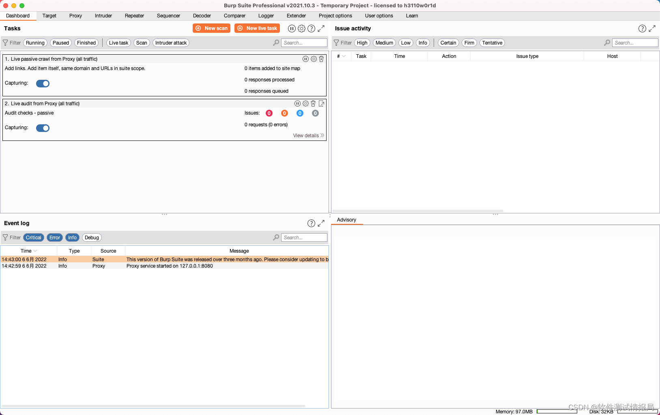
Task: Toggle the Debug event log filter
Action: [92, 238]
